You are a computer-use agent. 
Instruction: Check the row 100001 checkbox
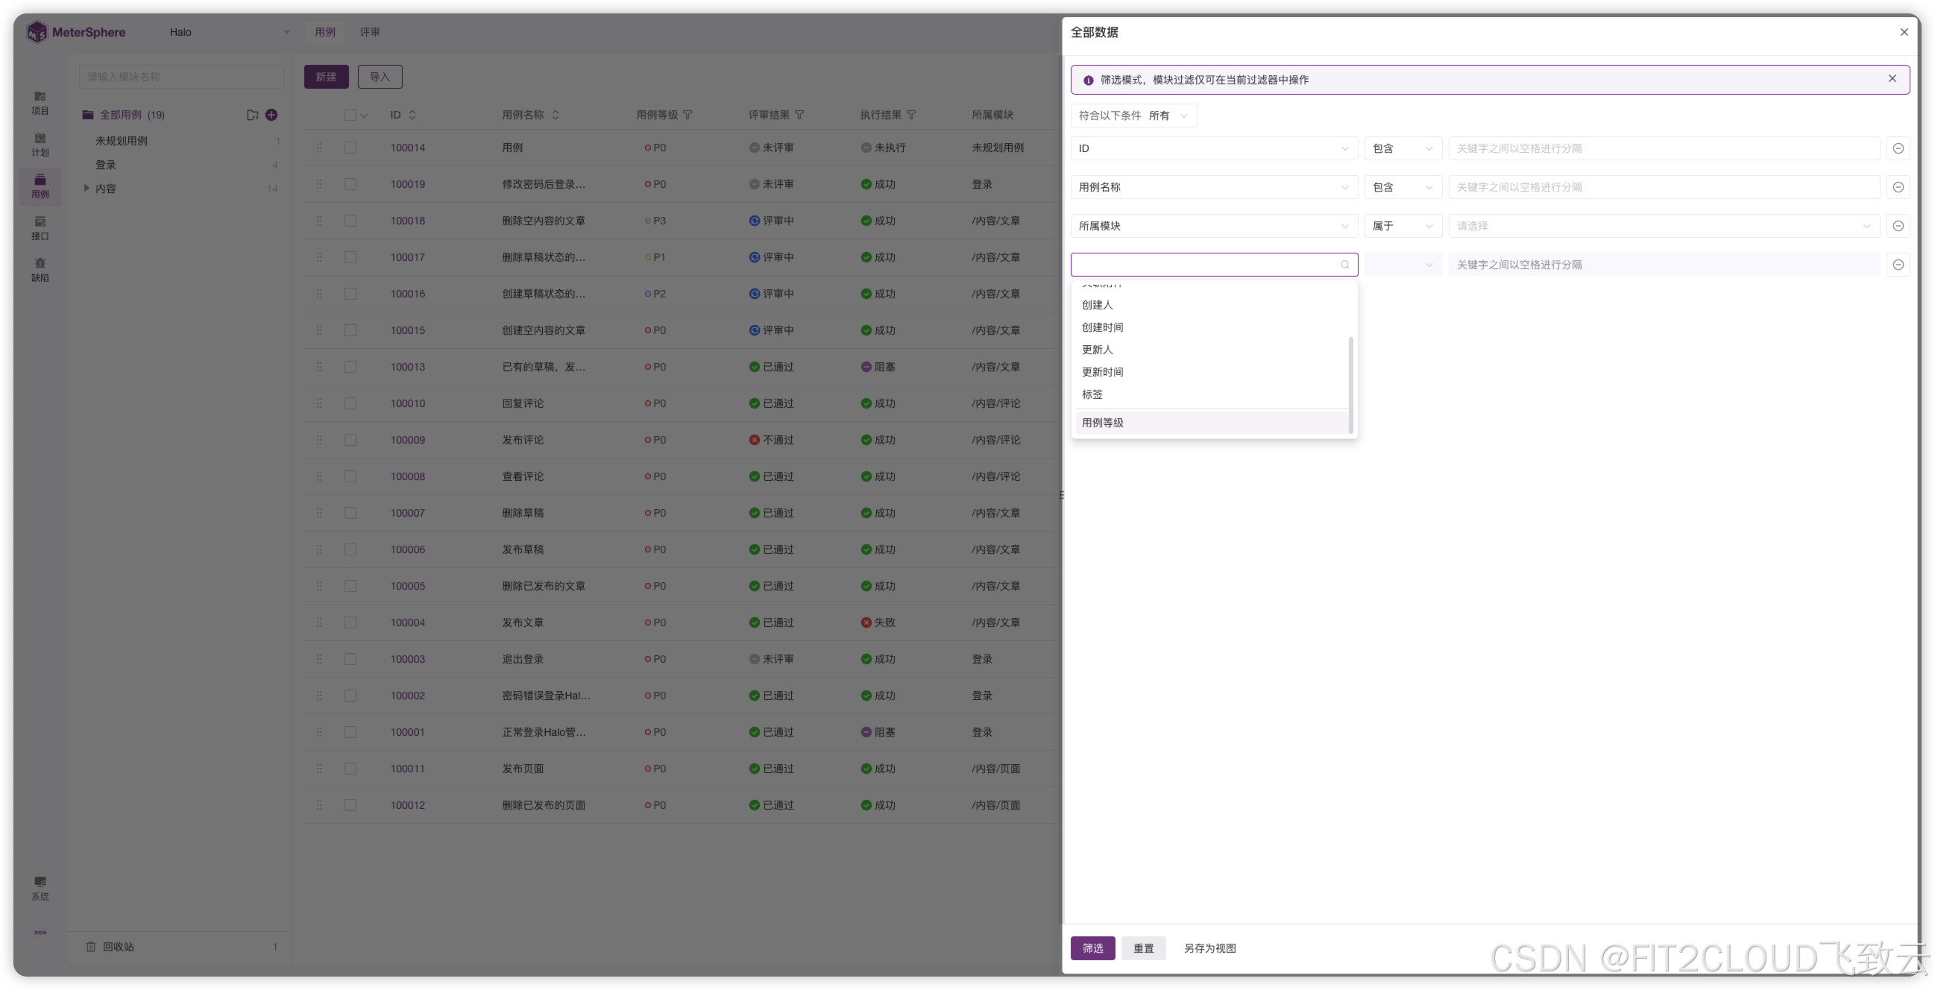(350, 732)
